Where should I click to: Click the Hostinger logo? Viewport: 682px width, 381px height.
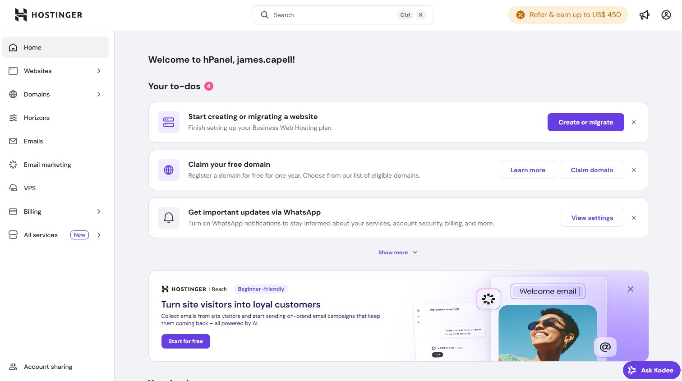[49, 15]
